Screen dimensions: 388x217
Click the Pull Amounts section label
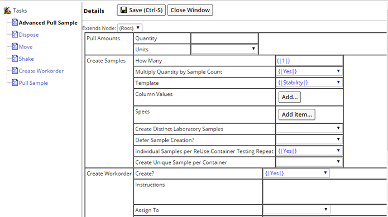pos(103,38)
